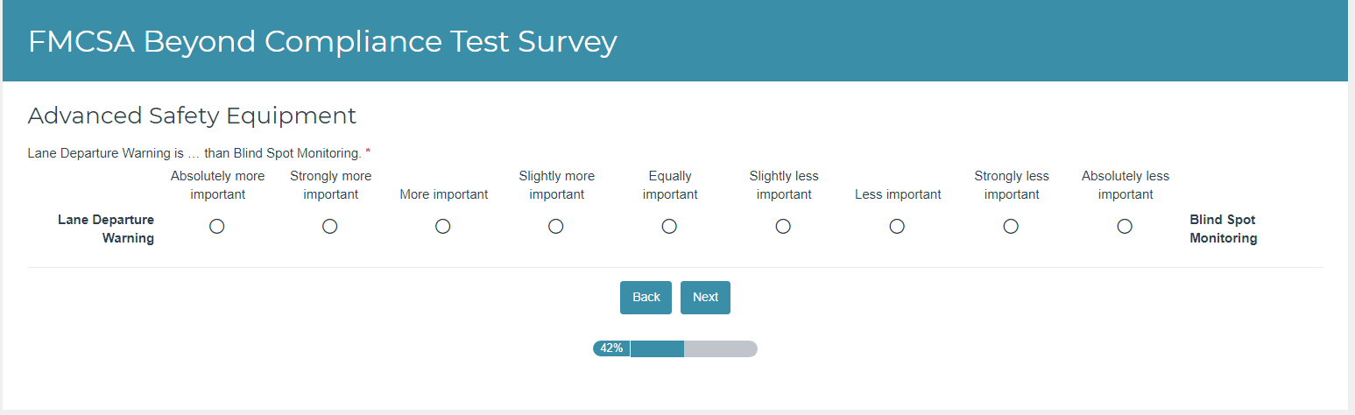The image size is (1355, 415).
Task: Click the "Blind Spot Monitoring" label
Action: pos(1223,229)
